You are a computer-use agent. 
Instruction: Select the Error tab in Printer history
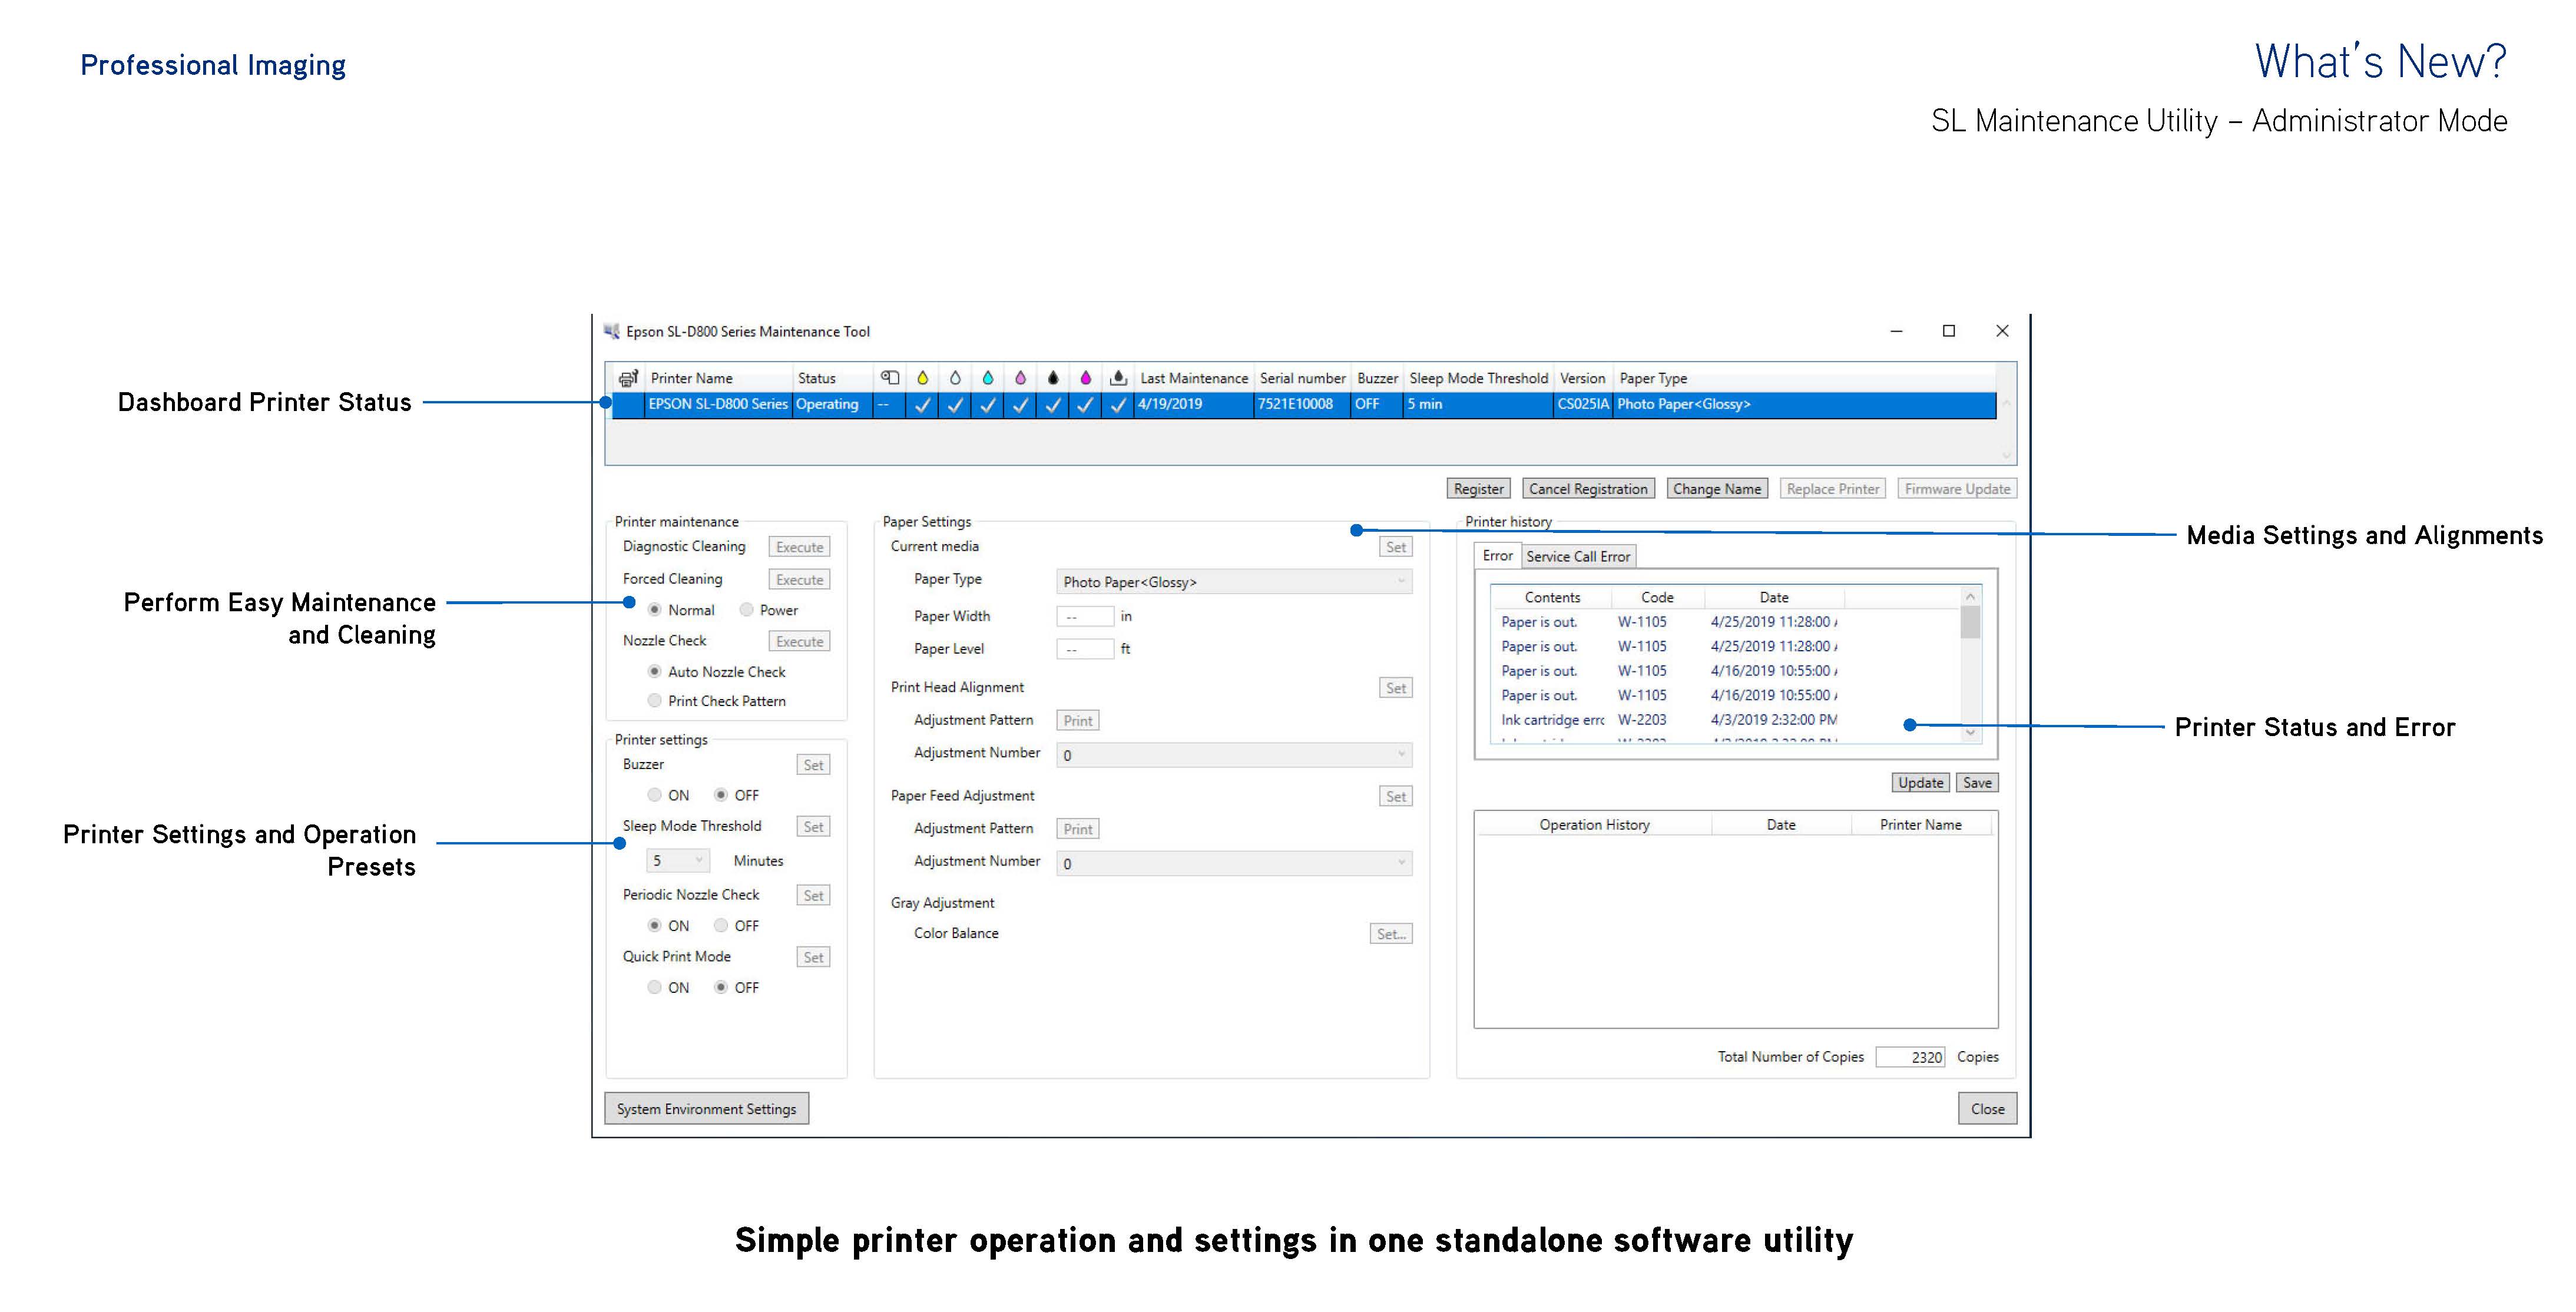(1497, 556)
